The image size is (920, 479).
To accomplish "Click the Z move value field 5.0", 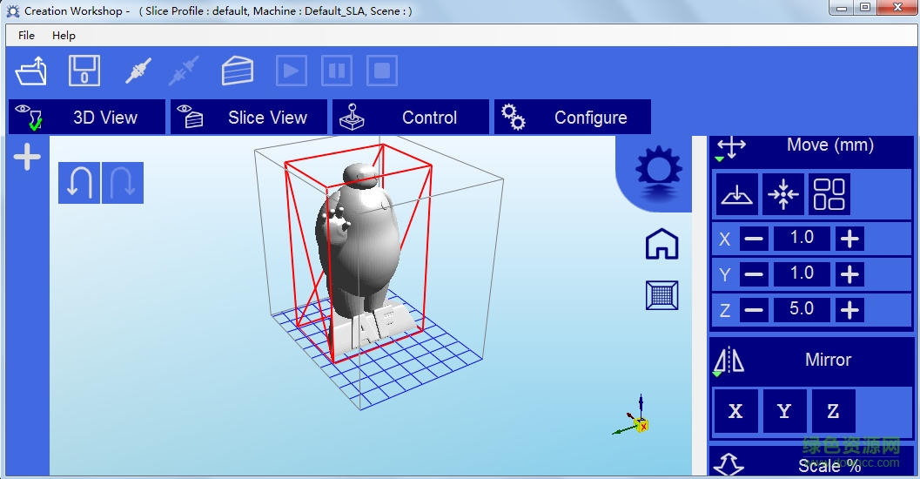I will coord(802,309).
